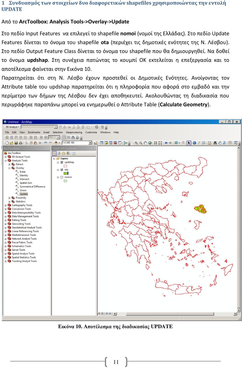The height and width of the screenshot is (368, 242).
Task: Click the updshap red outline symbol swatch
Action: pyautogui.click(x=66, y=166)
